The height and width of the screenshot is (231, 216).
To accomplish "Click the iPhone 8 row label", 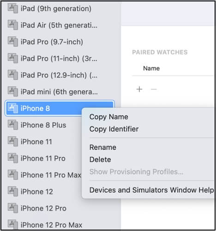I will pos(35,109).
